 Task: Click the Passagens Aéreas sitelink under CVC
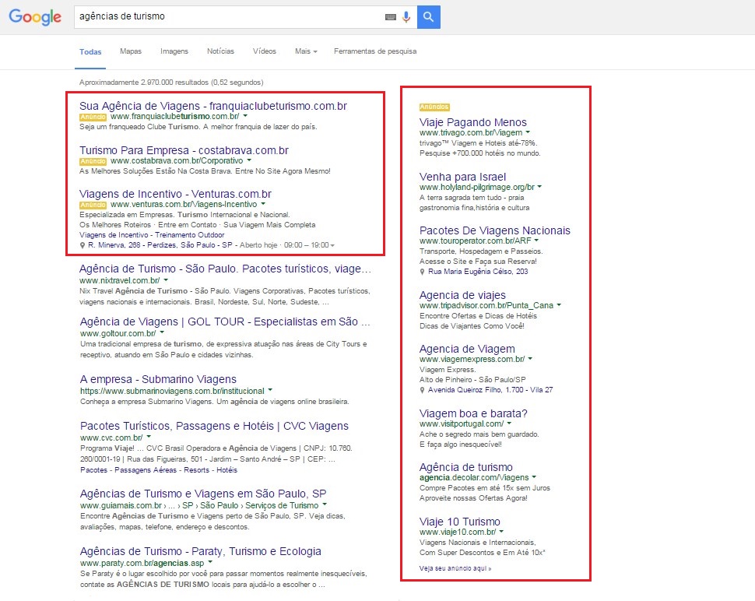(x=146, y=470)
